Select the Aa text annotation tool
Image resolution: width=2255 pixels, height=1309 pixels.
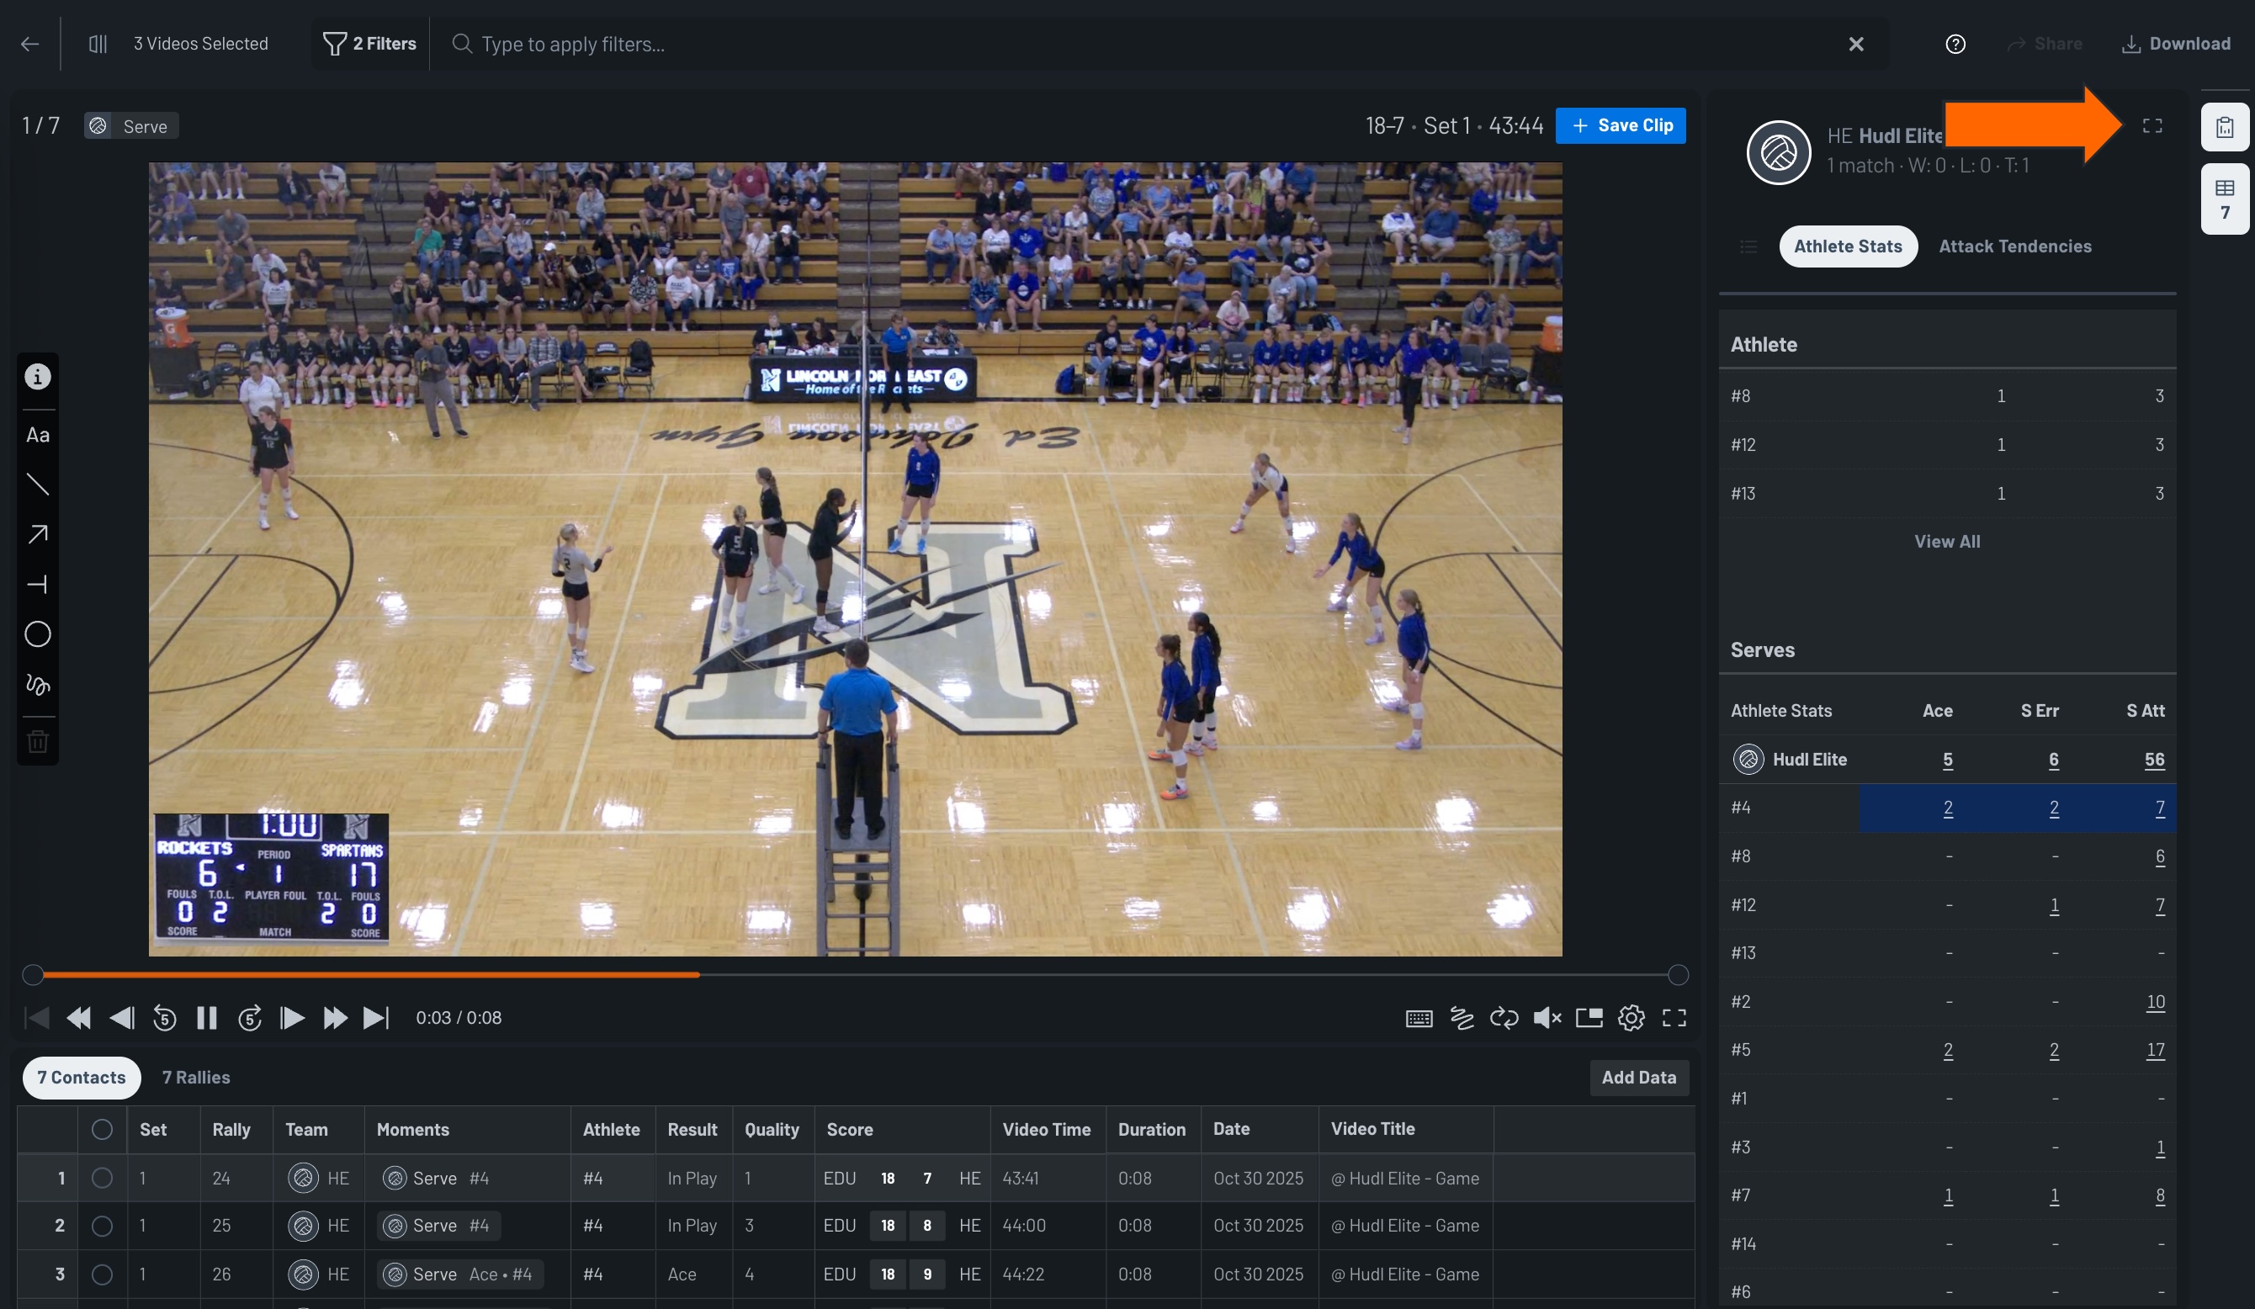tap(38, 436)
